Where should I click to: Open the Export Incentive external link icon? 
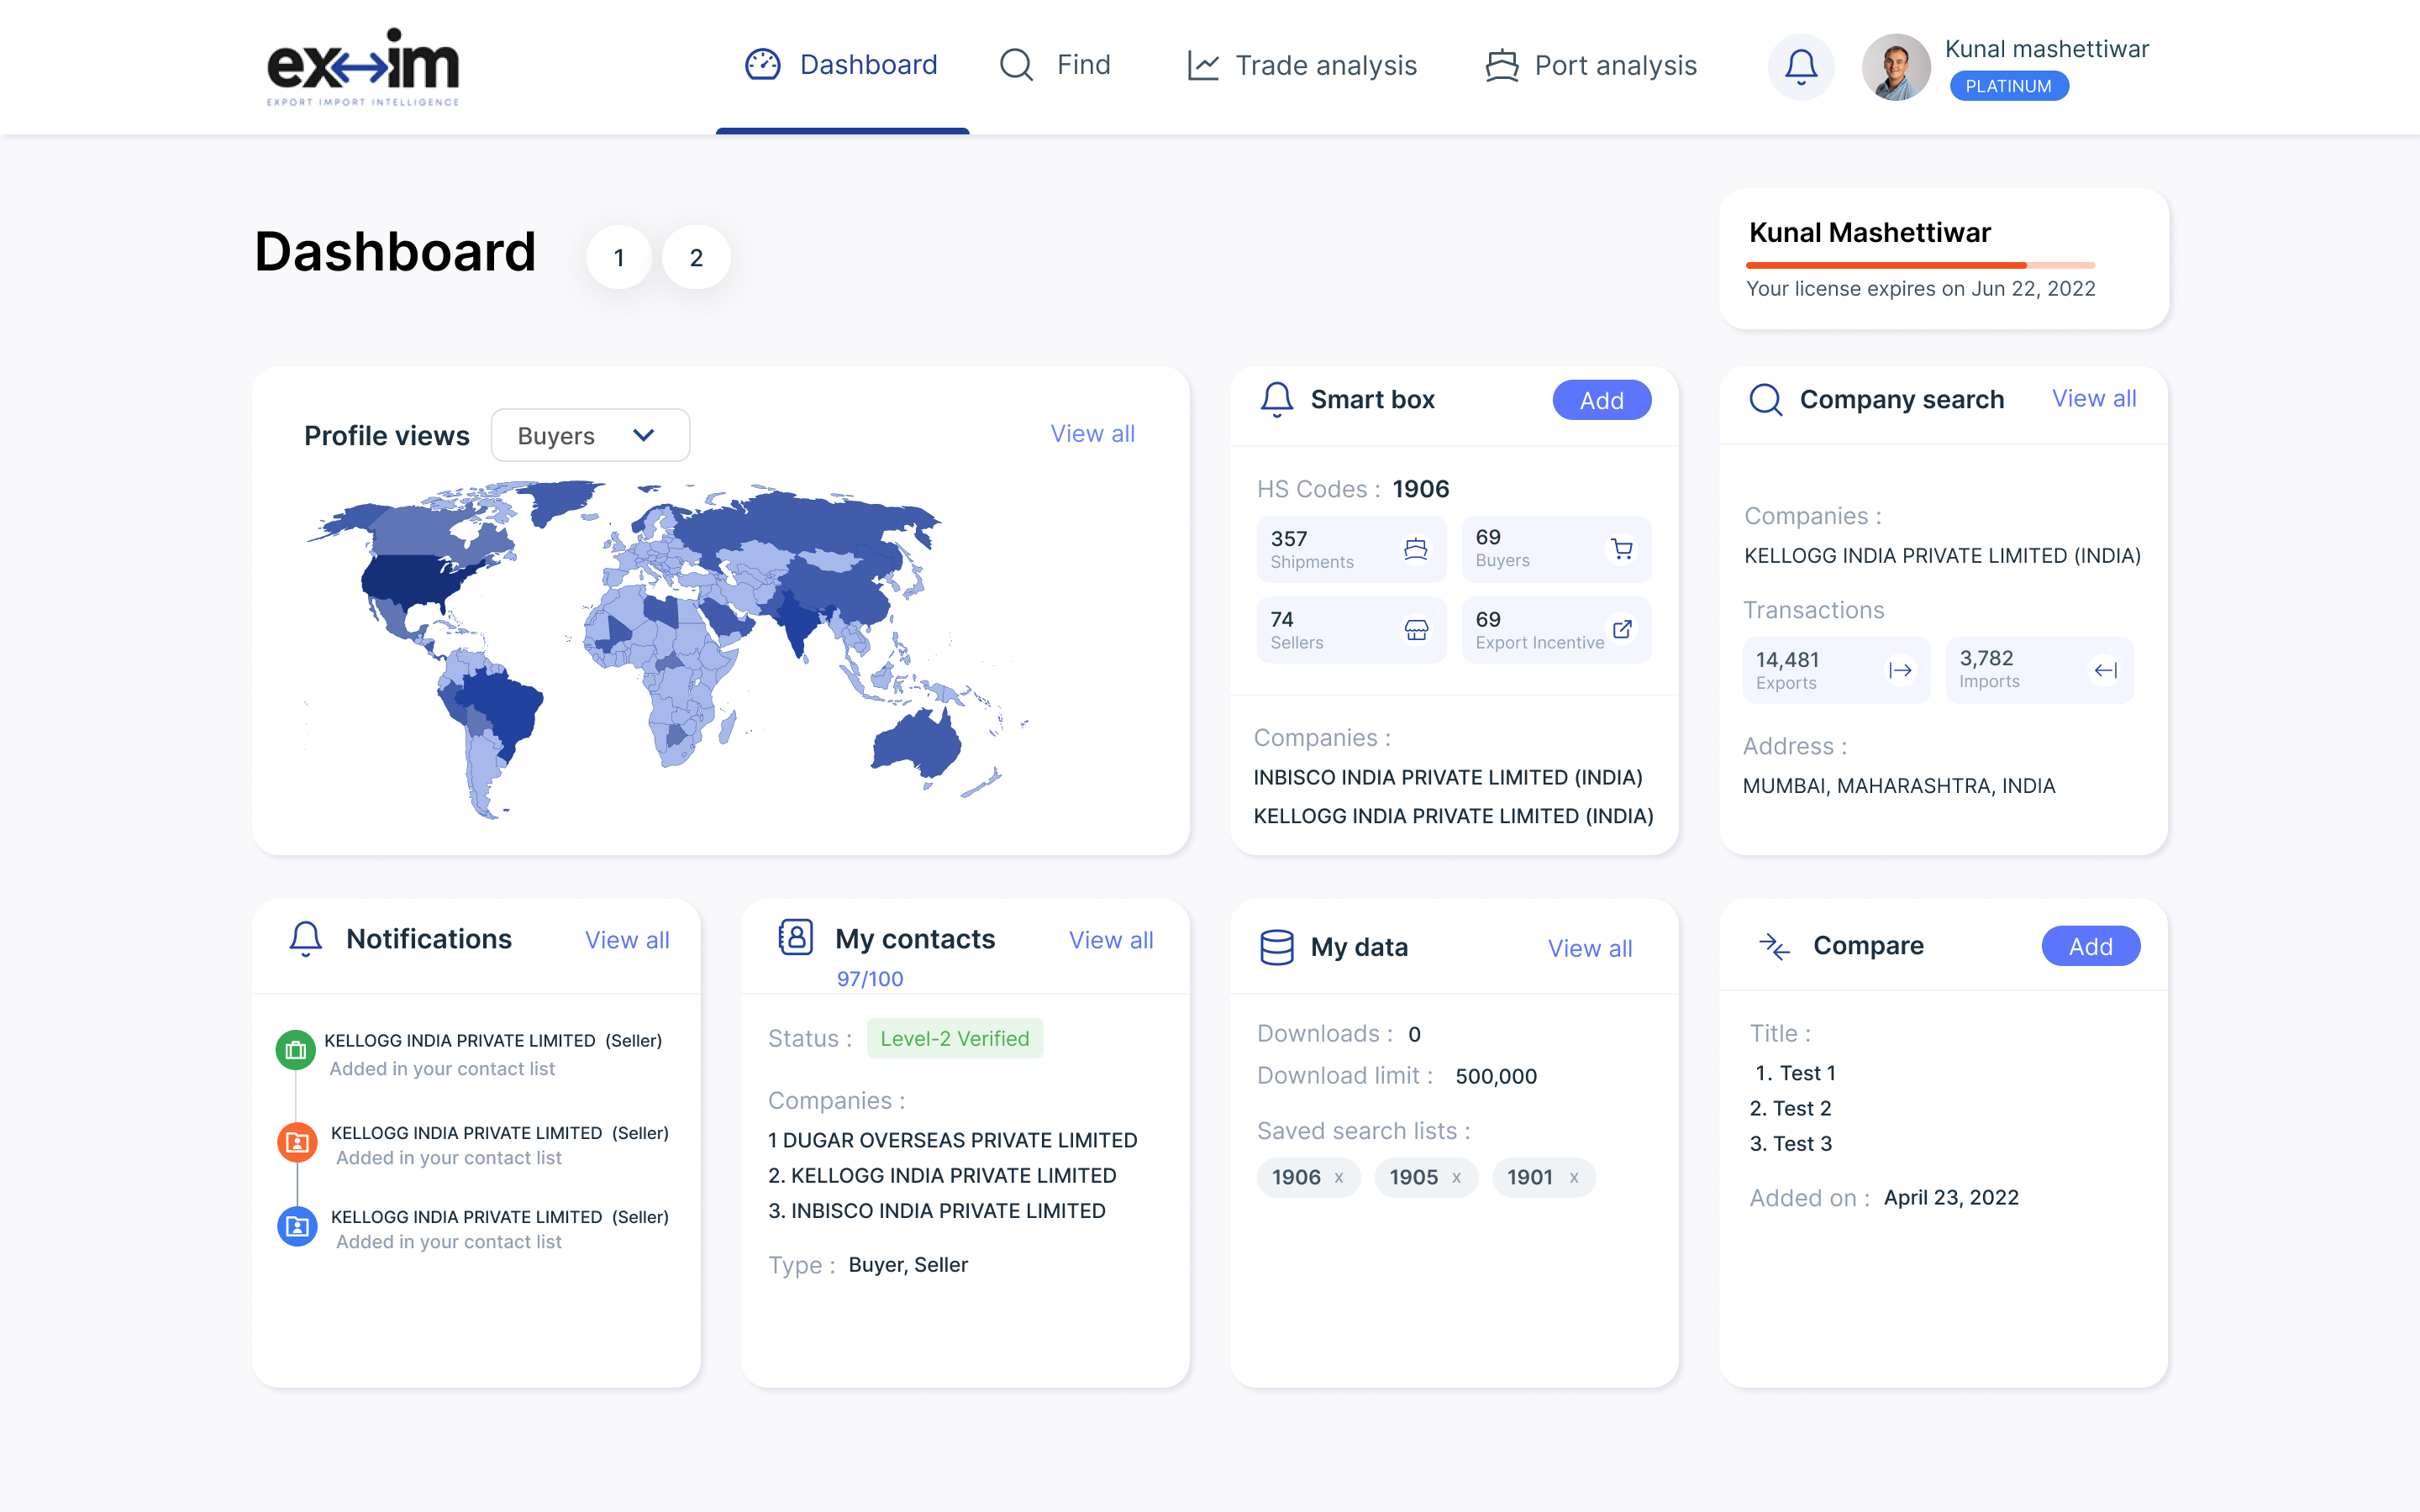(x=1622, y=629)
